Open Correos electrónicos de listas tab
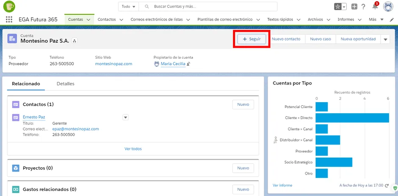 pos(157,19)
